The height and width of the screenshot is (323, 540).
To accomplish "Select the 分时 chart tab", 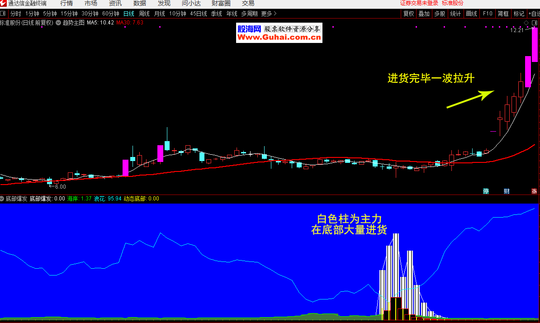I will point(15,14).
